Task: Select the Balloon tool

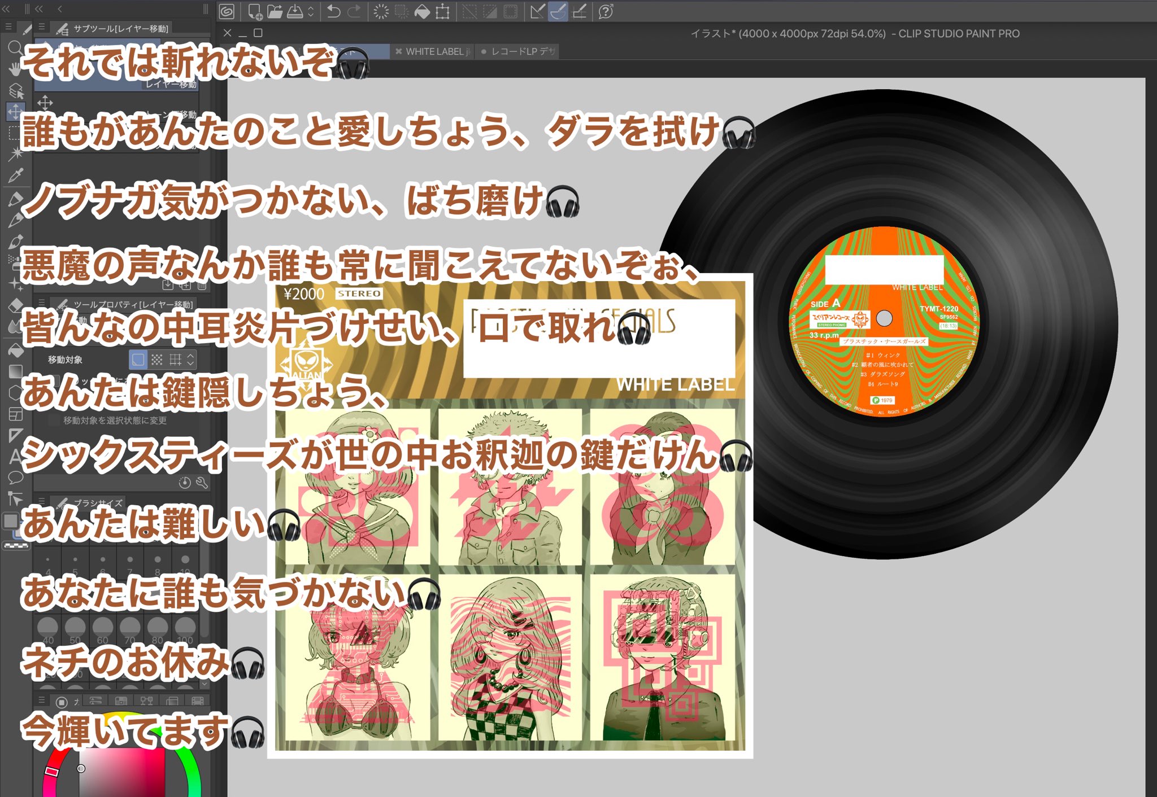Action: pyautogui.click(x=15, y=478)
